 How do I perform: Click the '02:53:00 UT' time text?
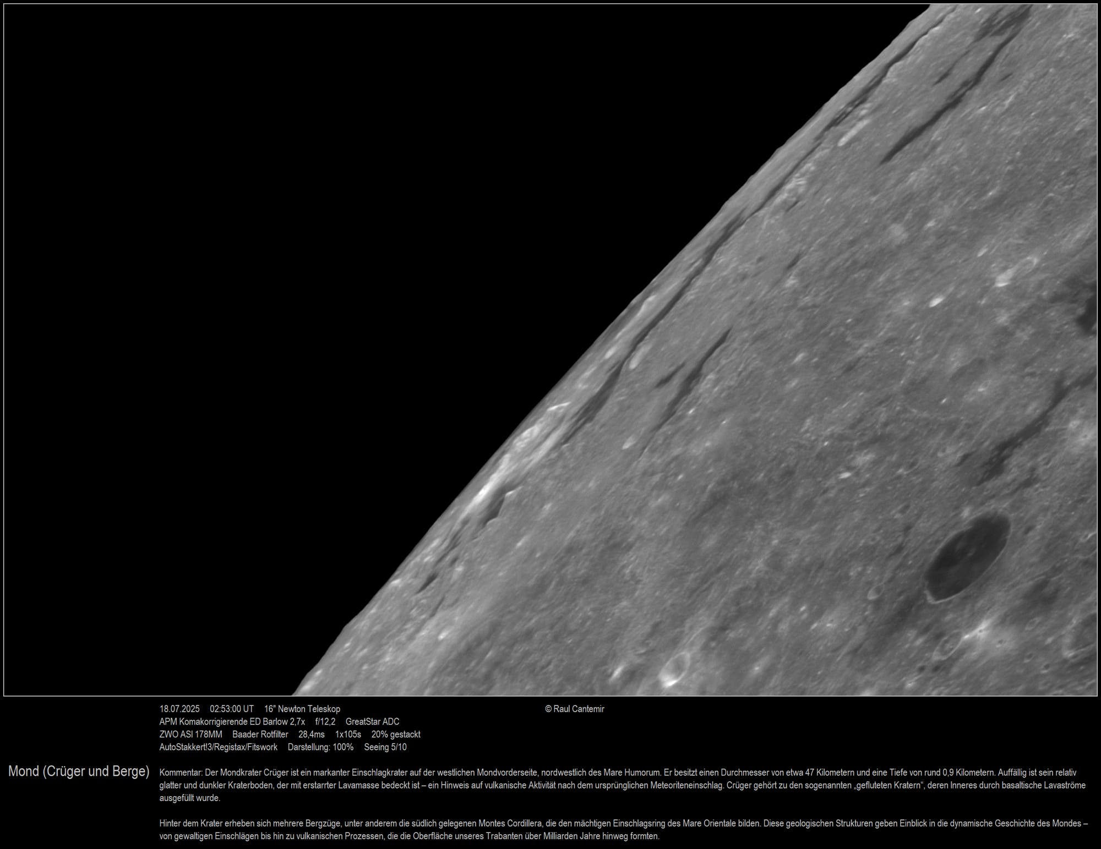click(x=232, y=709)
